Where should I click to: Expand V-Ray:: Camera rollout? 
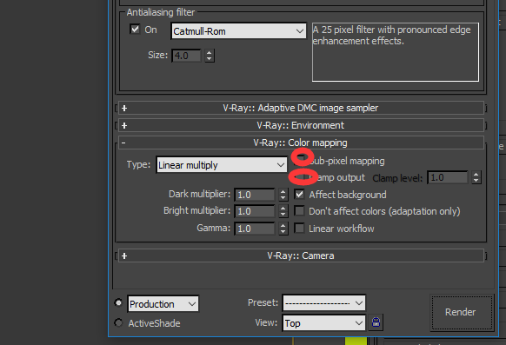(x=301, y=255)
